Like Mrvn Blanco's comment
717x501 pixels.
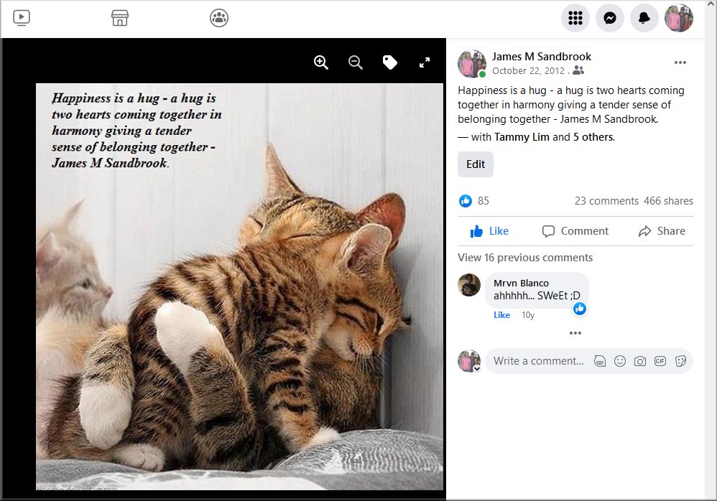click(x=501, y=315)
